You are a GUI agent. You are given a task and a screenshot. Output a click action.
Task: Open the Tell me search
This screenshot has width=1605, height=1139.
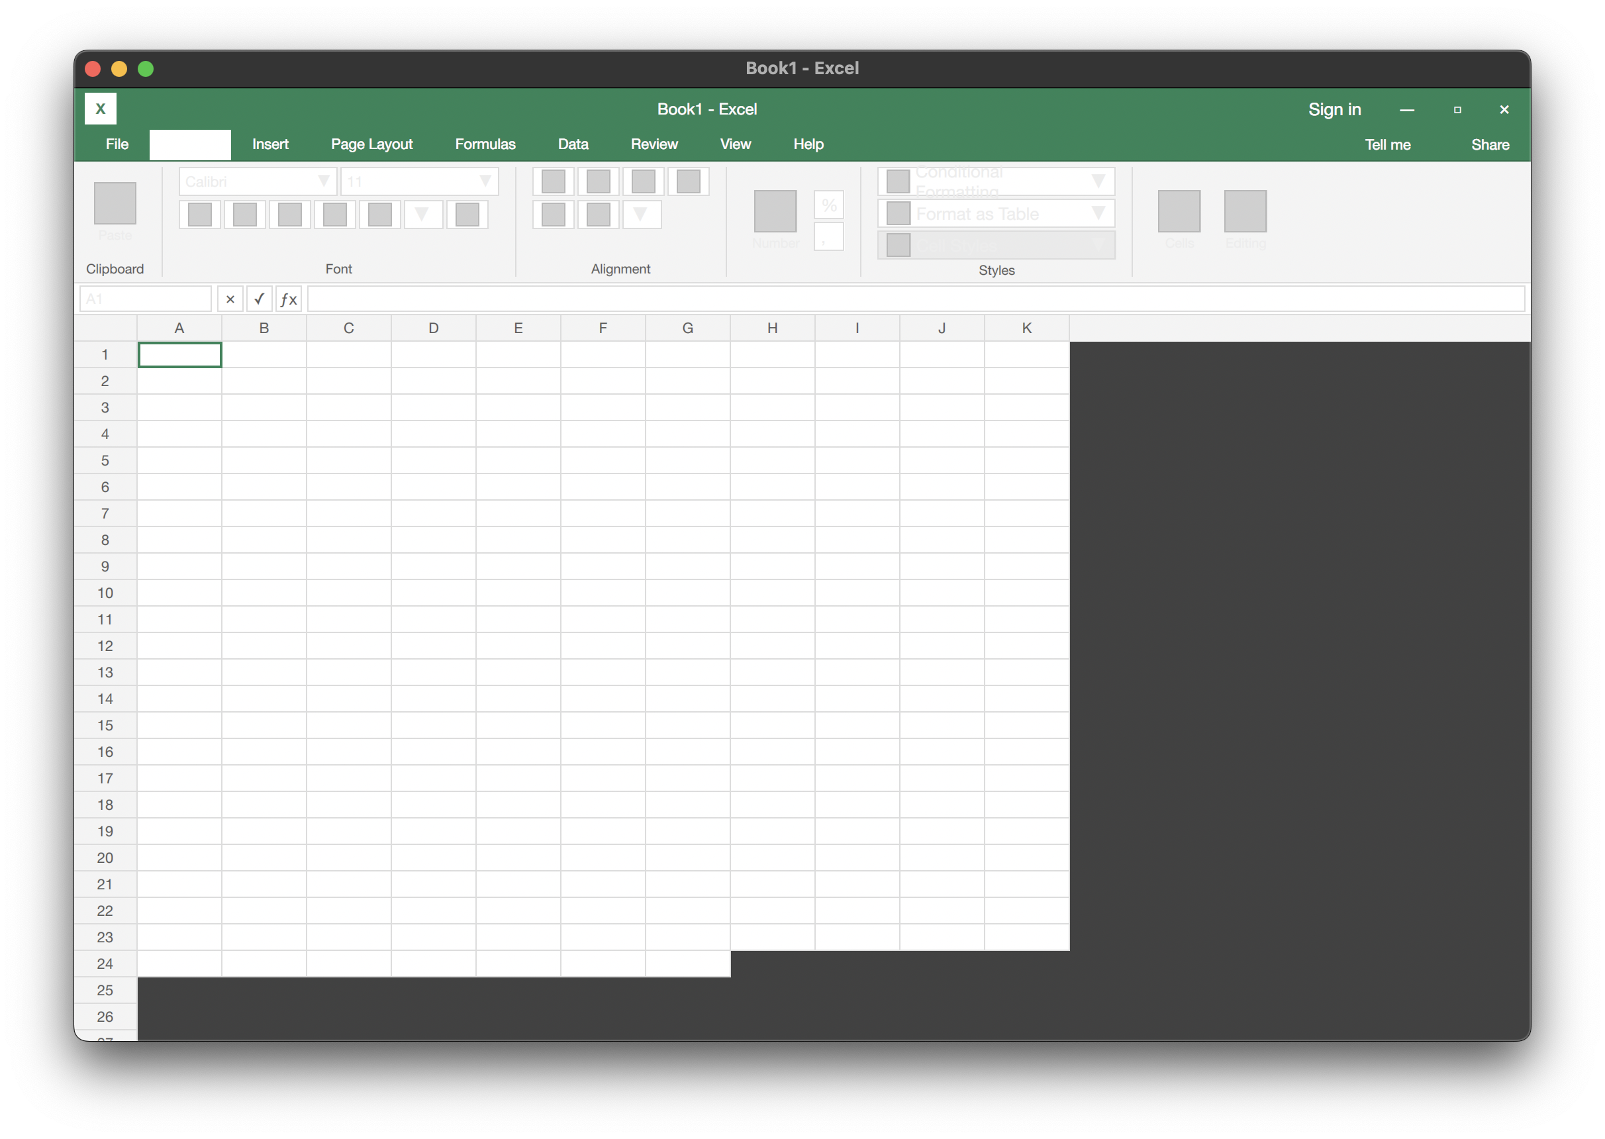[1388, 145]
